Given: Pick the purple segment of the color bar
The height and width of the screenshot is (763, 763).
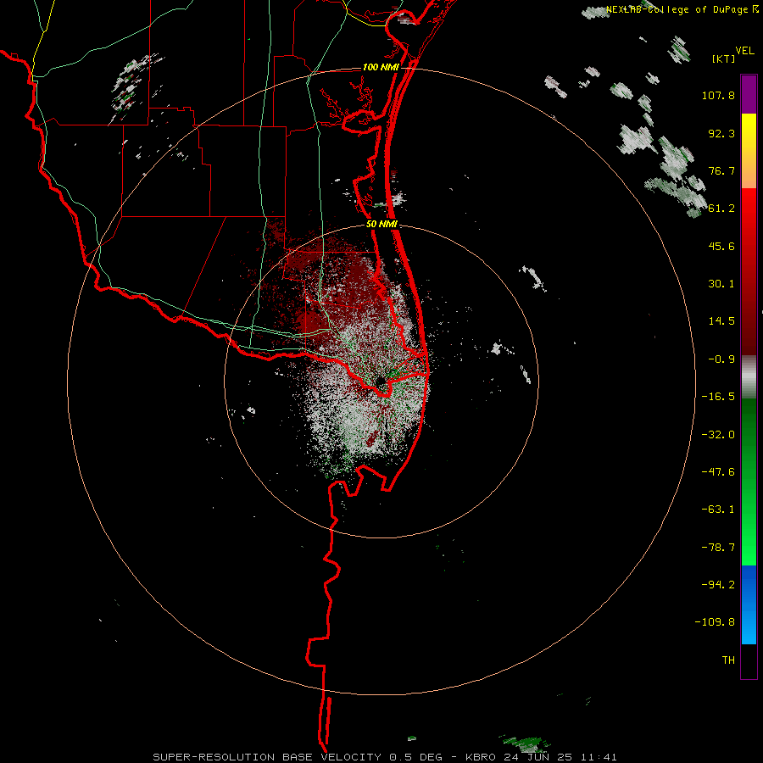Looking at the screenshot, I should pyautogui.click(x=749, y=95).
